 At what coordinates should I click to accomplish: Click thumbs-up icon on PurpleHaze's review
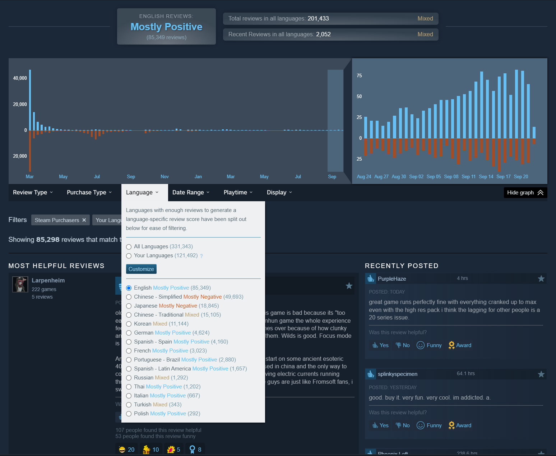click(x=371, y=278)
